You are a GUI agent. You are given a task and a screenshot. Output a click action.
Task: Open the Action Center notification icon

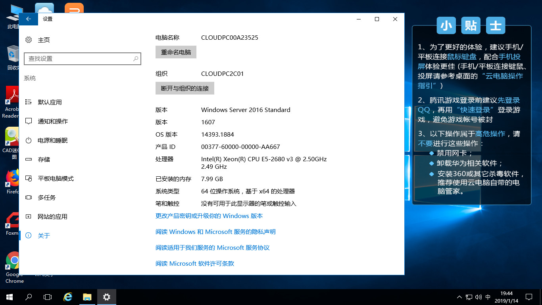[x=529, y=297]
